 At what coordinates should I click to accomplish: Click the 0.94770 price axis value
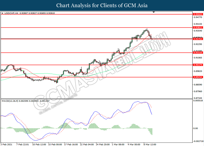coord(198,17)
